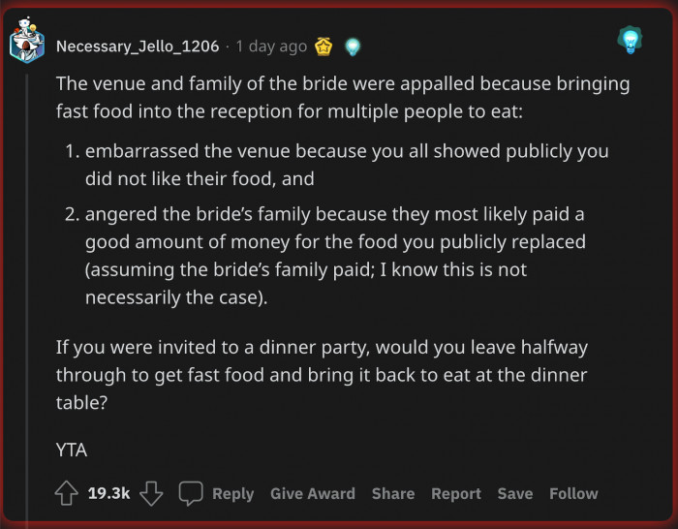Click Give Award on this comment
This screenshot has width=678, height=529.
click(x=312, y=493)
